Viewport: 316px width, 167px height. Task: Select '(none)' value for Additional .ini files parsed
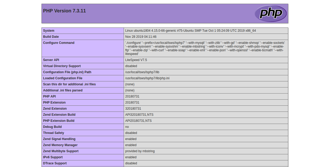[130, 90]
